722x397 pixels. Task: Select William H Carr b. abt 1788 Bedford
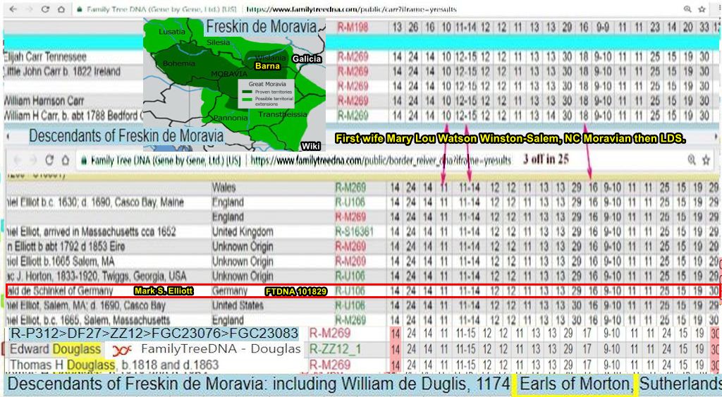pyautogui.click(x=73, y=116)
